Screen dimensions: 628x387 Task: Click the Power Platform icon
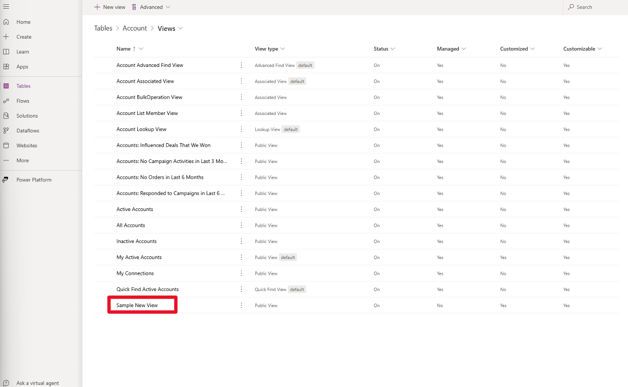click(x=6, y=180)
